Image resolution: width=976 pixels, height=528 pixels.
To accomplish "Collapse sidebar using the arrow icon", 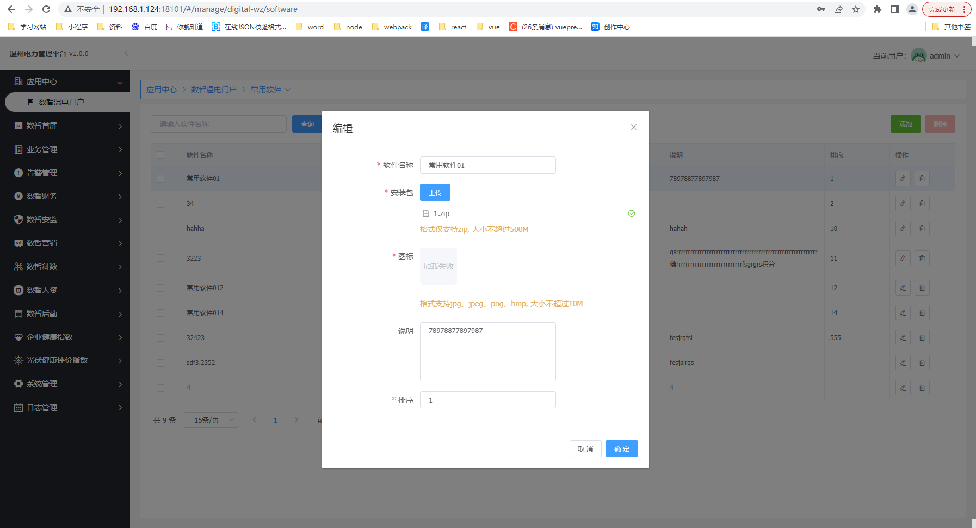I will point(126,53).
